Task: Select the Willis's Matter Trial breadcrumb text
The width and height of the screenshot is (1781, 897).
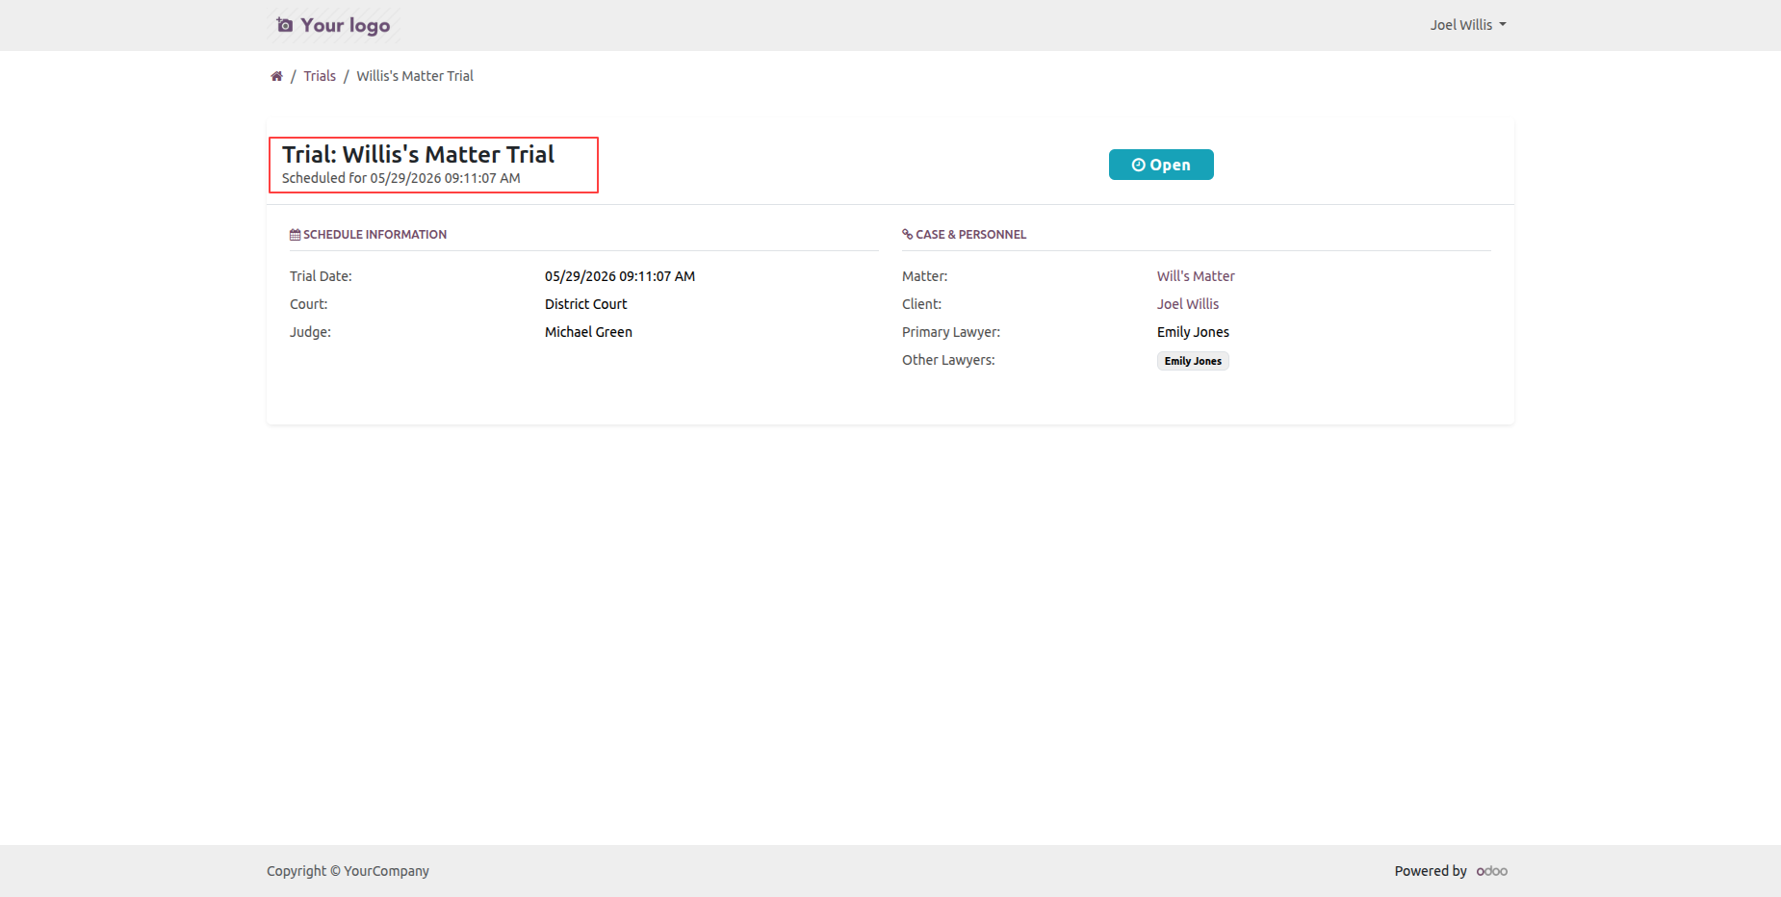Action: tap(415, 76)
